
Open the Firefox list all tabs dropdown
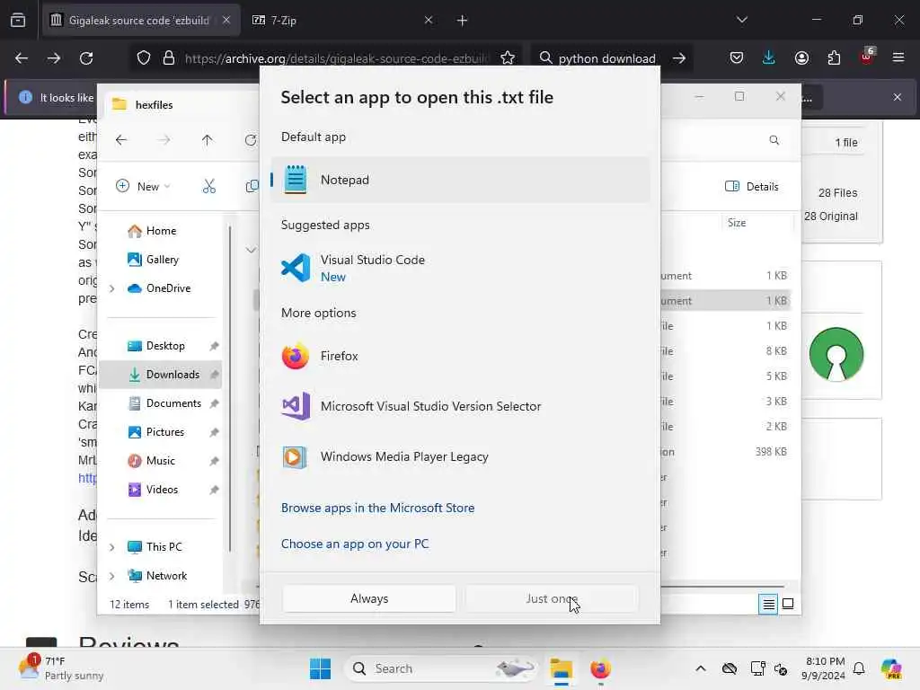(741, 20)
